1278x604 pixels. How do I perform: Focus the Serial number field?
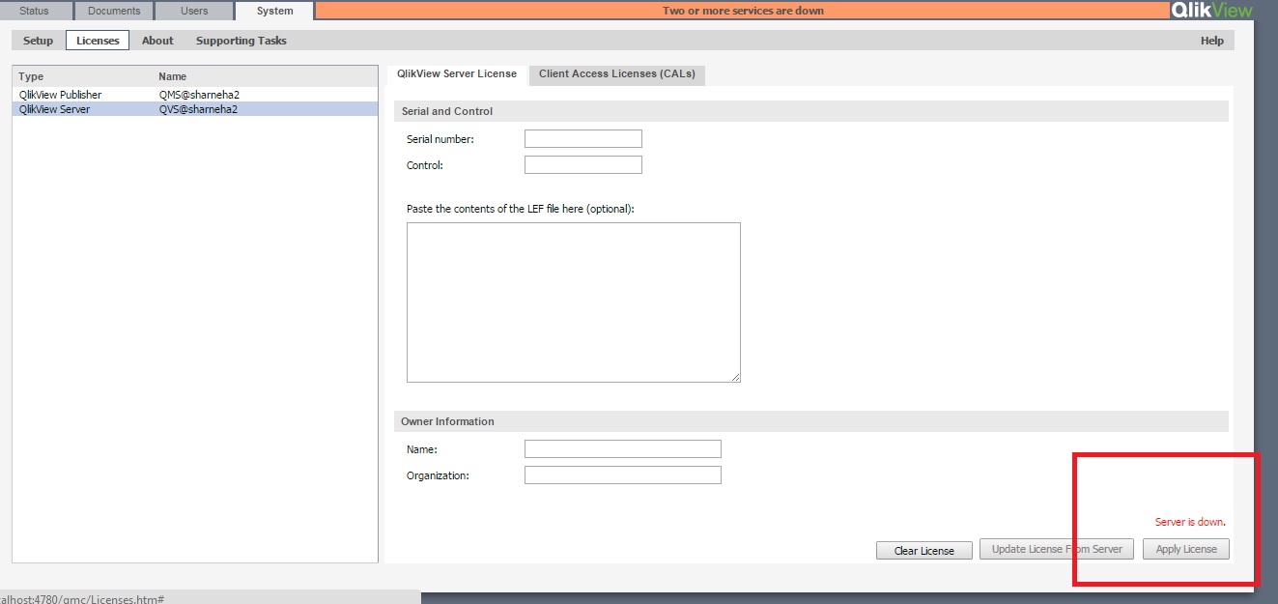tap(582, 139)
